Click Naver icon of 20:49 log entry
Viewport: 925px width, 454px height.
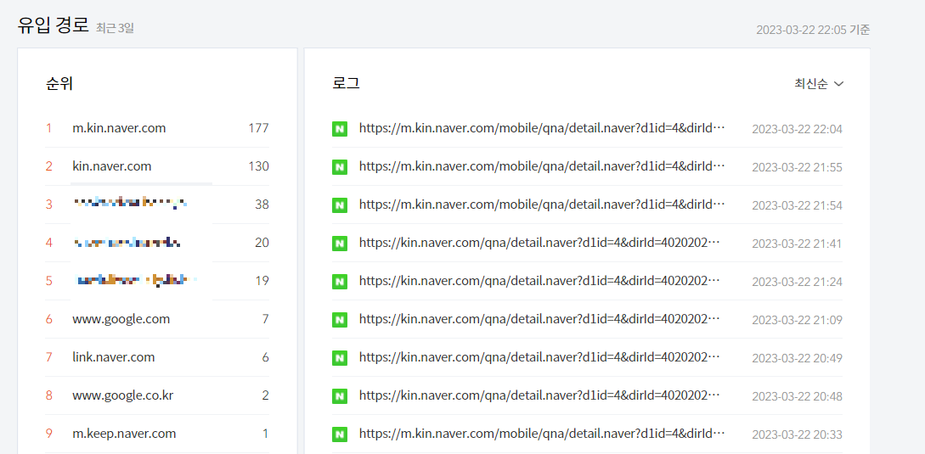339,358
